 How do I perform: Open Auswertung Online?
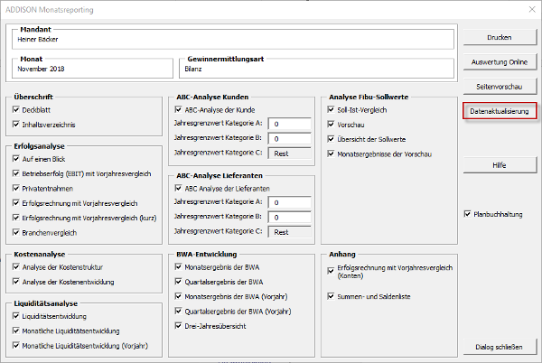pyautogui.click(x=500, y=61)
